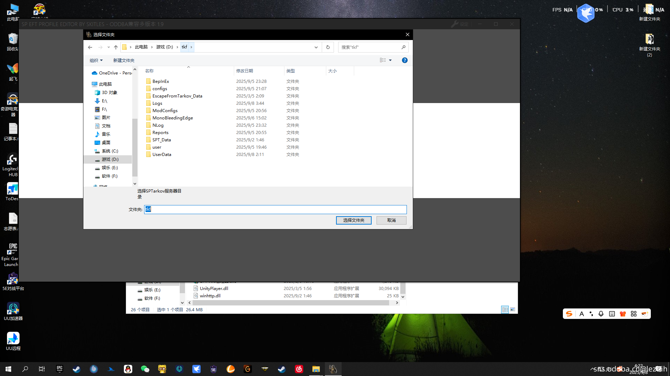Open NetEase Music taskbar icon

pos(299,369)
